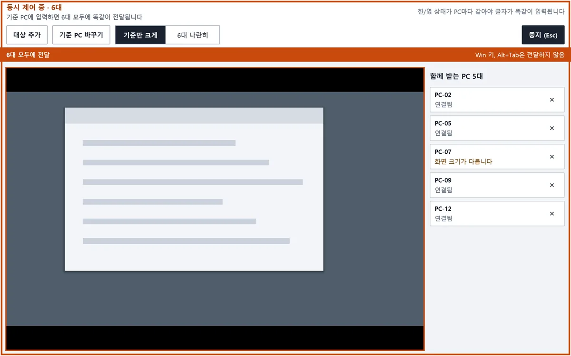
Task: Click the 동시 제어 중 · 6대 title
Action: click(x=34, y=8)
